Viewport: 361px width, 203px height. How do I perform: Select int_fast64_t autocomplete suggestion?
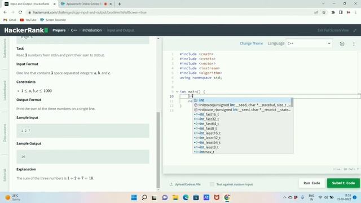[x=242, y=123]
